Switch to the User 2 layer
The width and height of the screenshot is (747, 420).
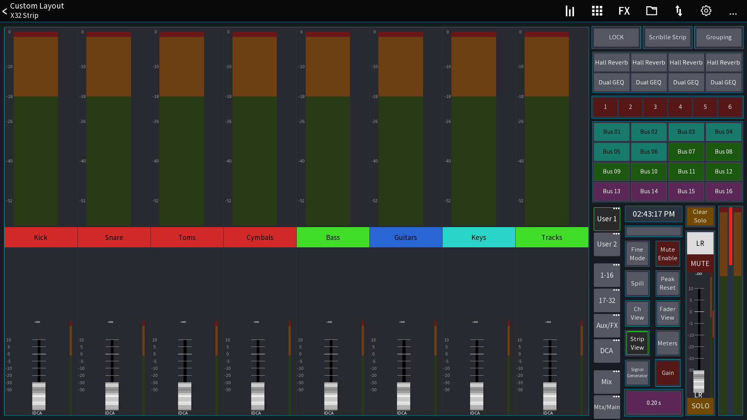click(x=607, y=244)
